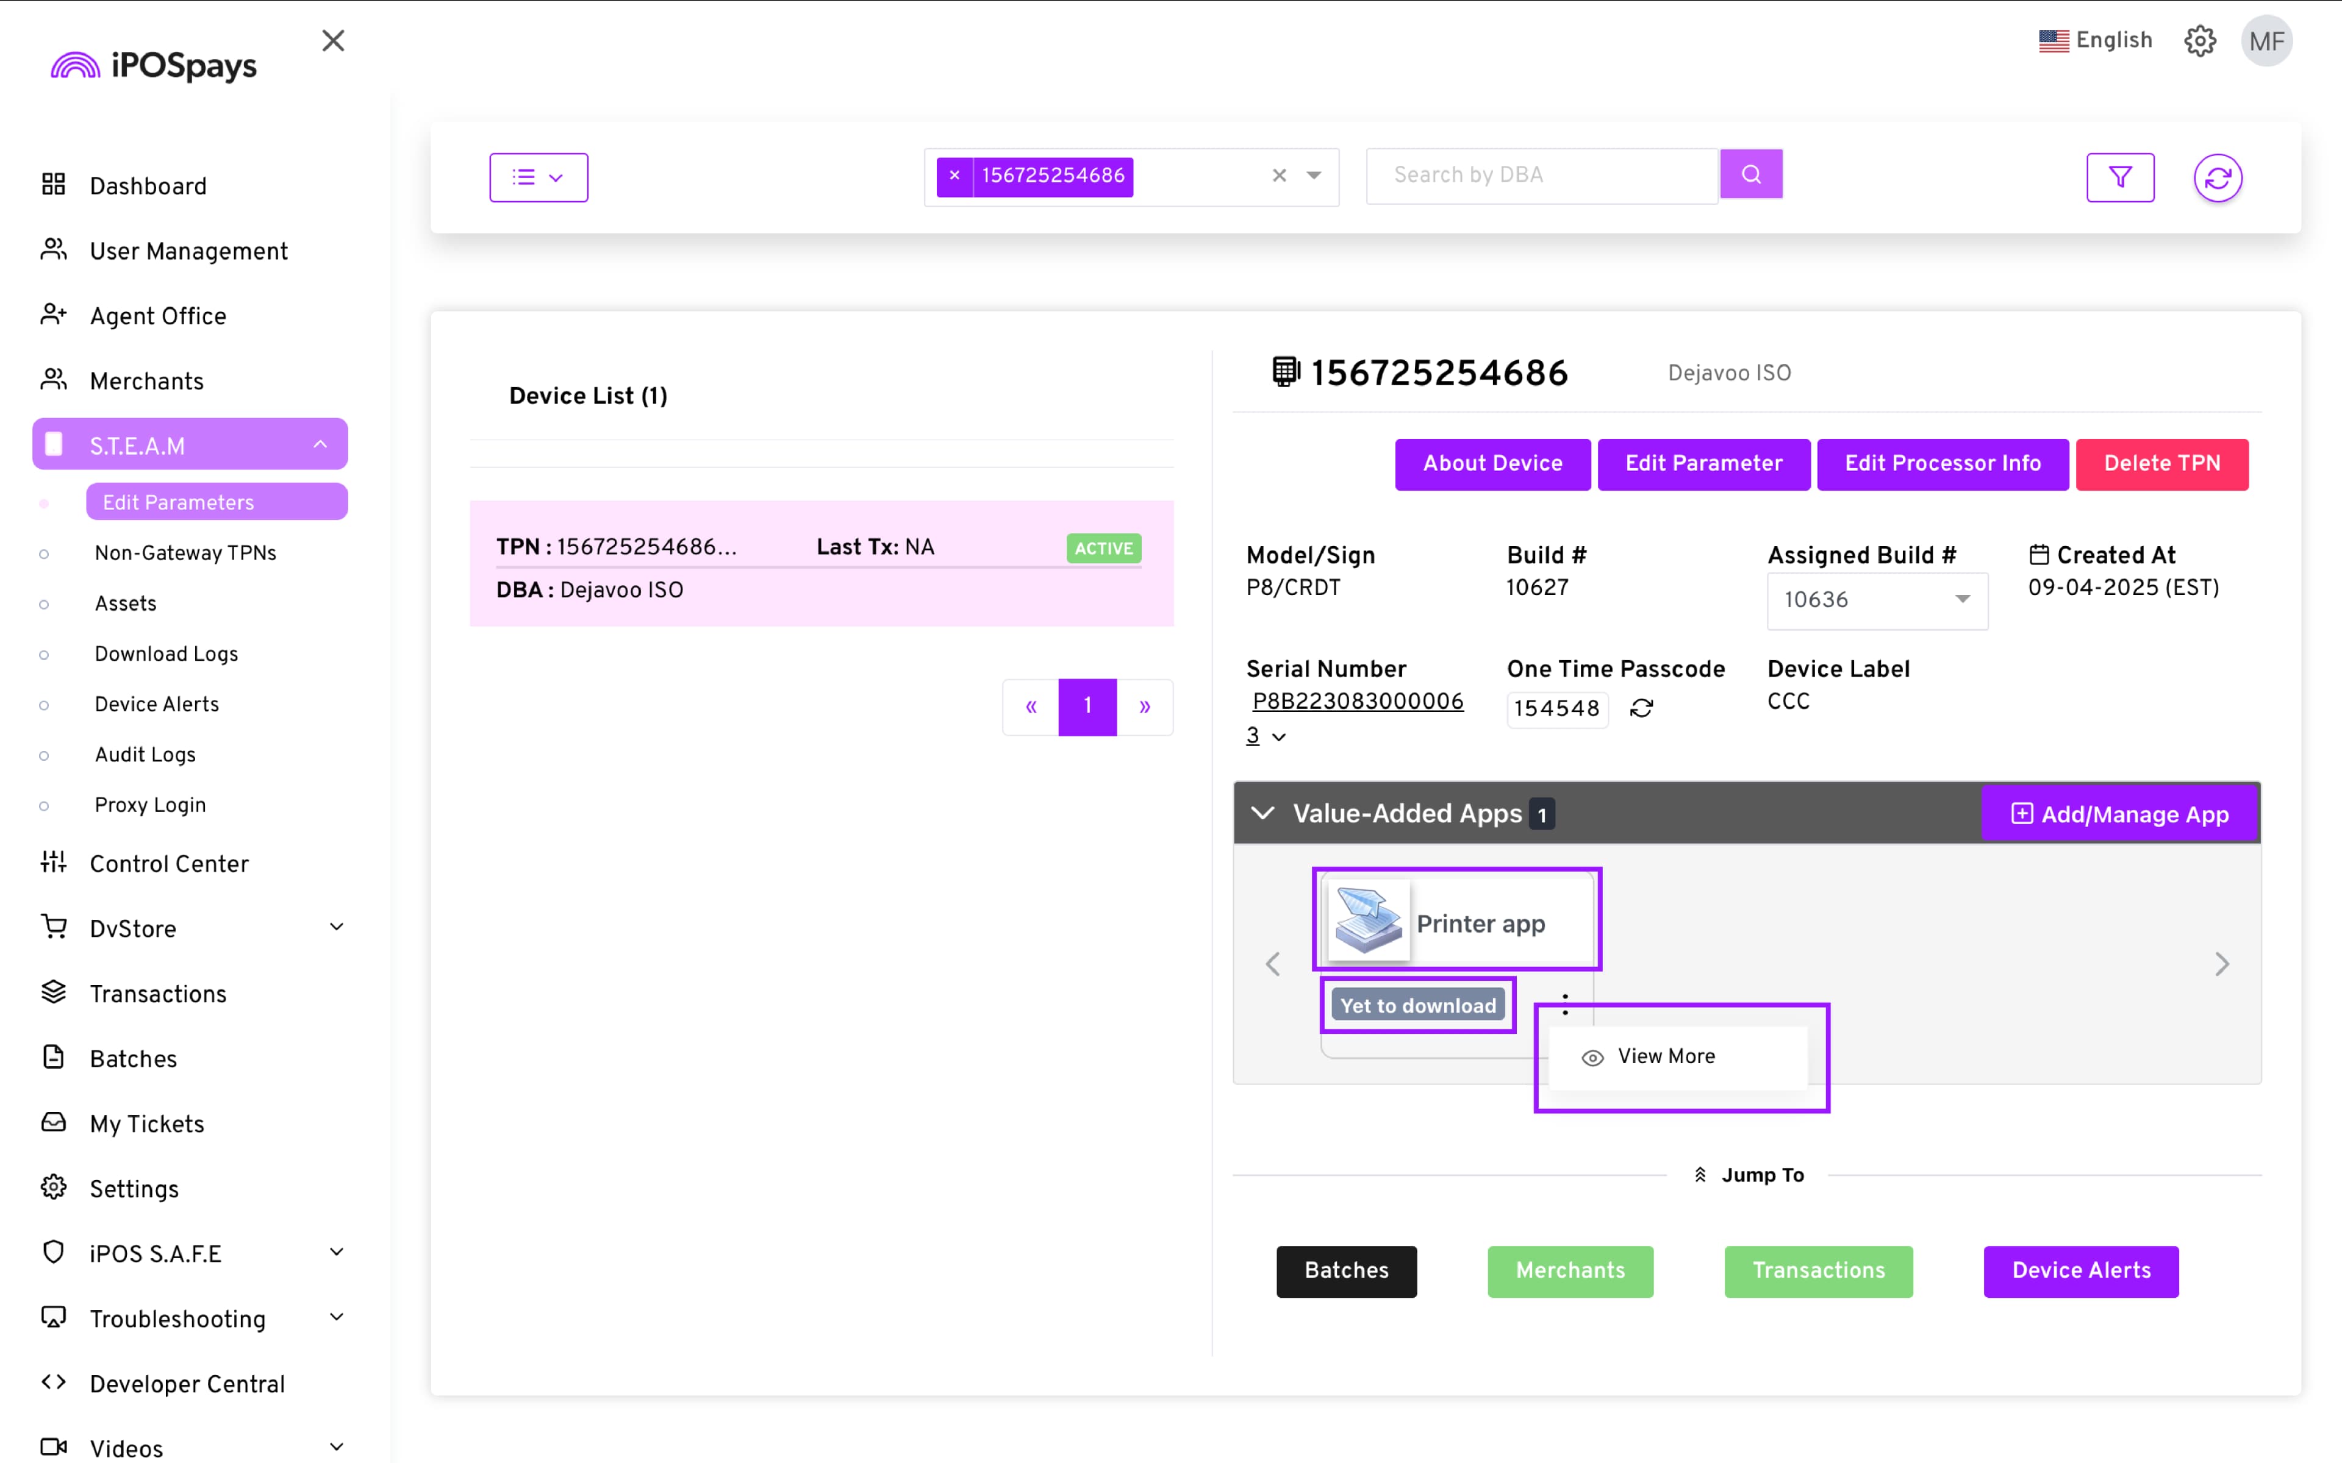Viewport: 2342px width, 1463px height.
Task: Collapse the Value-Added Apps section
Action: 1262,813
